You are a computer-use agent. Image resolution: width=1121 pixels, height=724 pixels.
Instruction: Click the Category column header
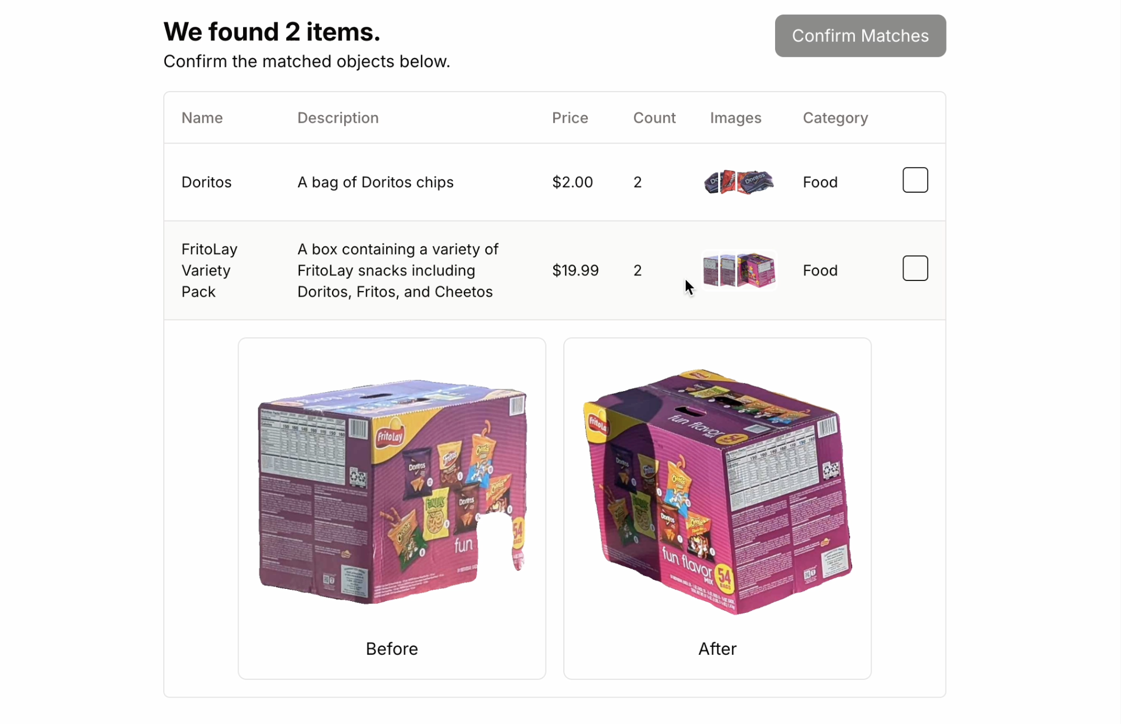click(835, 118)
